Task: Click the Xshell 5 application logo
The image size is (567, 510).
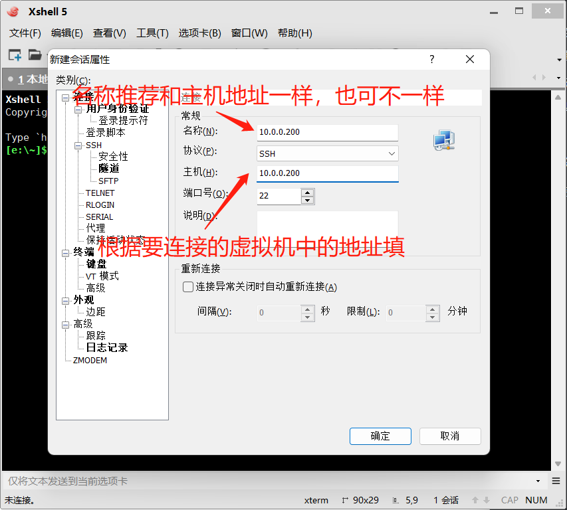Action: (x=13, y=11)
